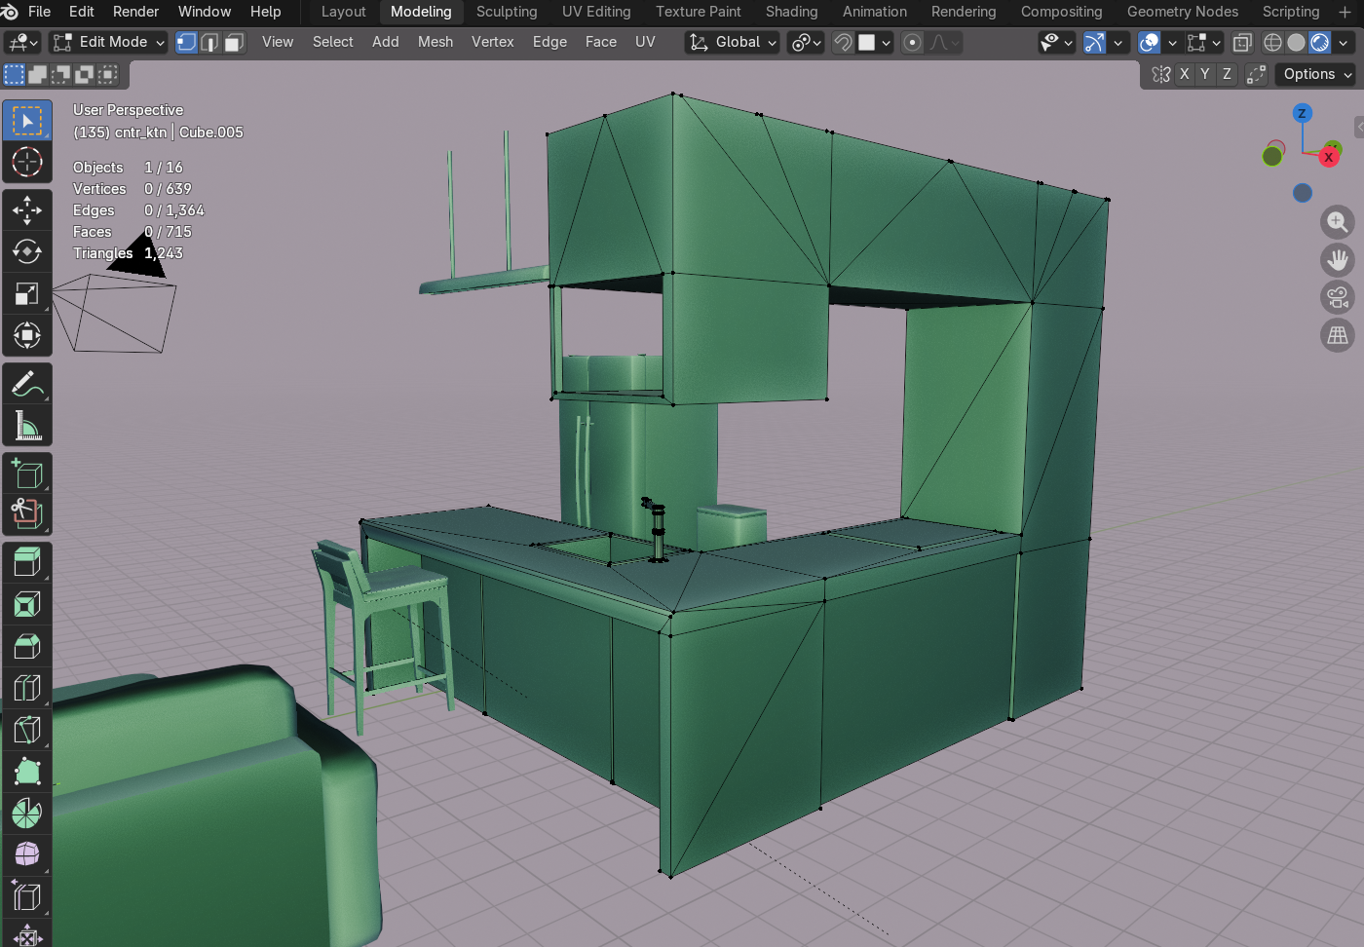Open the pivot point dropdown
This screenshot has width=1364, height=947.
(806, 43)
